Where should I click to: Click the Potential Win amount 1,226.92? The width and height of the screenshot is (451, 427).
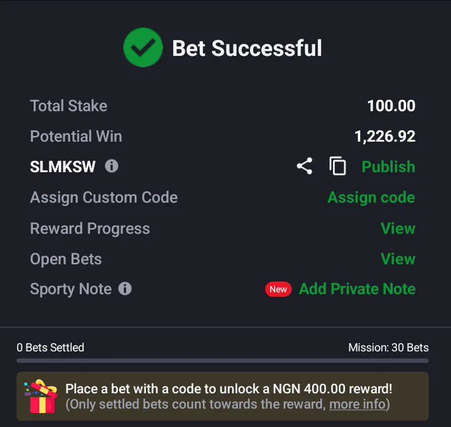pos(385,137)
